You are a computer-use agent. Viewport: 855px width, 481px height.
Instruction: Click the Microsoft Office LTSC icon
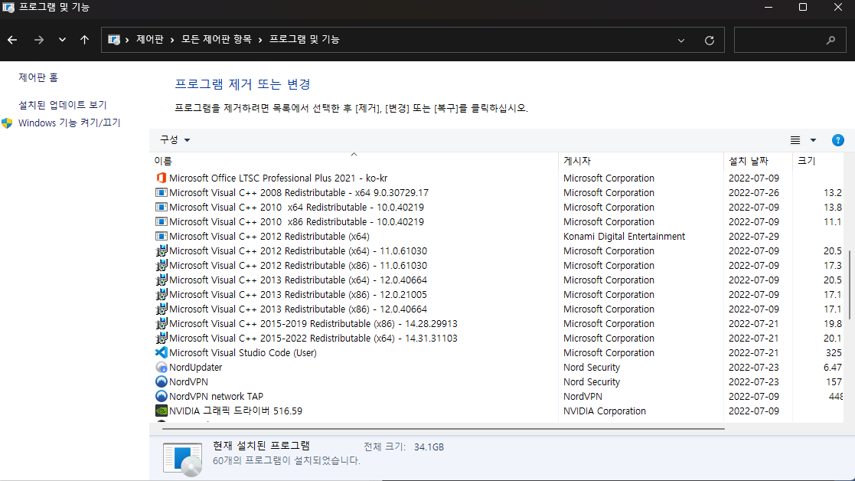coord(161,178)
